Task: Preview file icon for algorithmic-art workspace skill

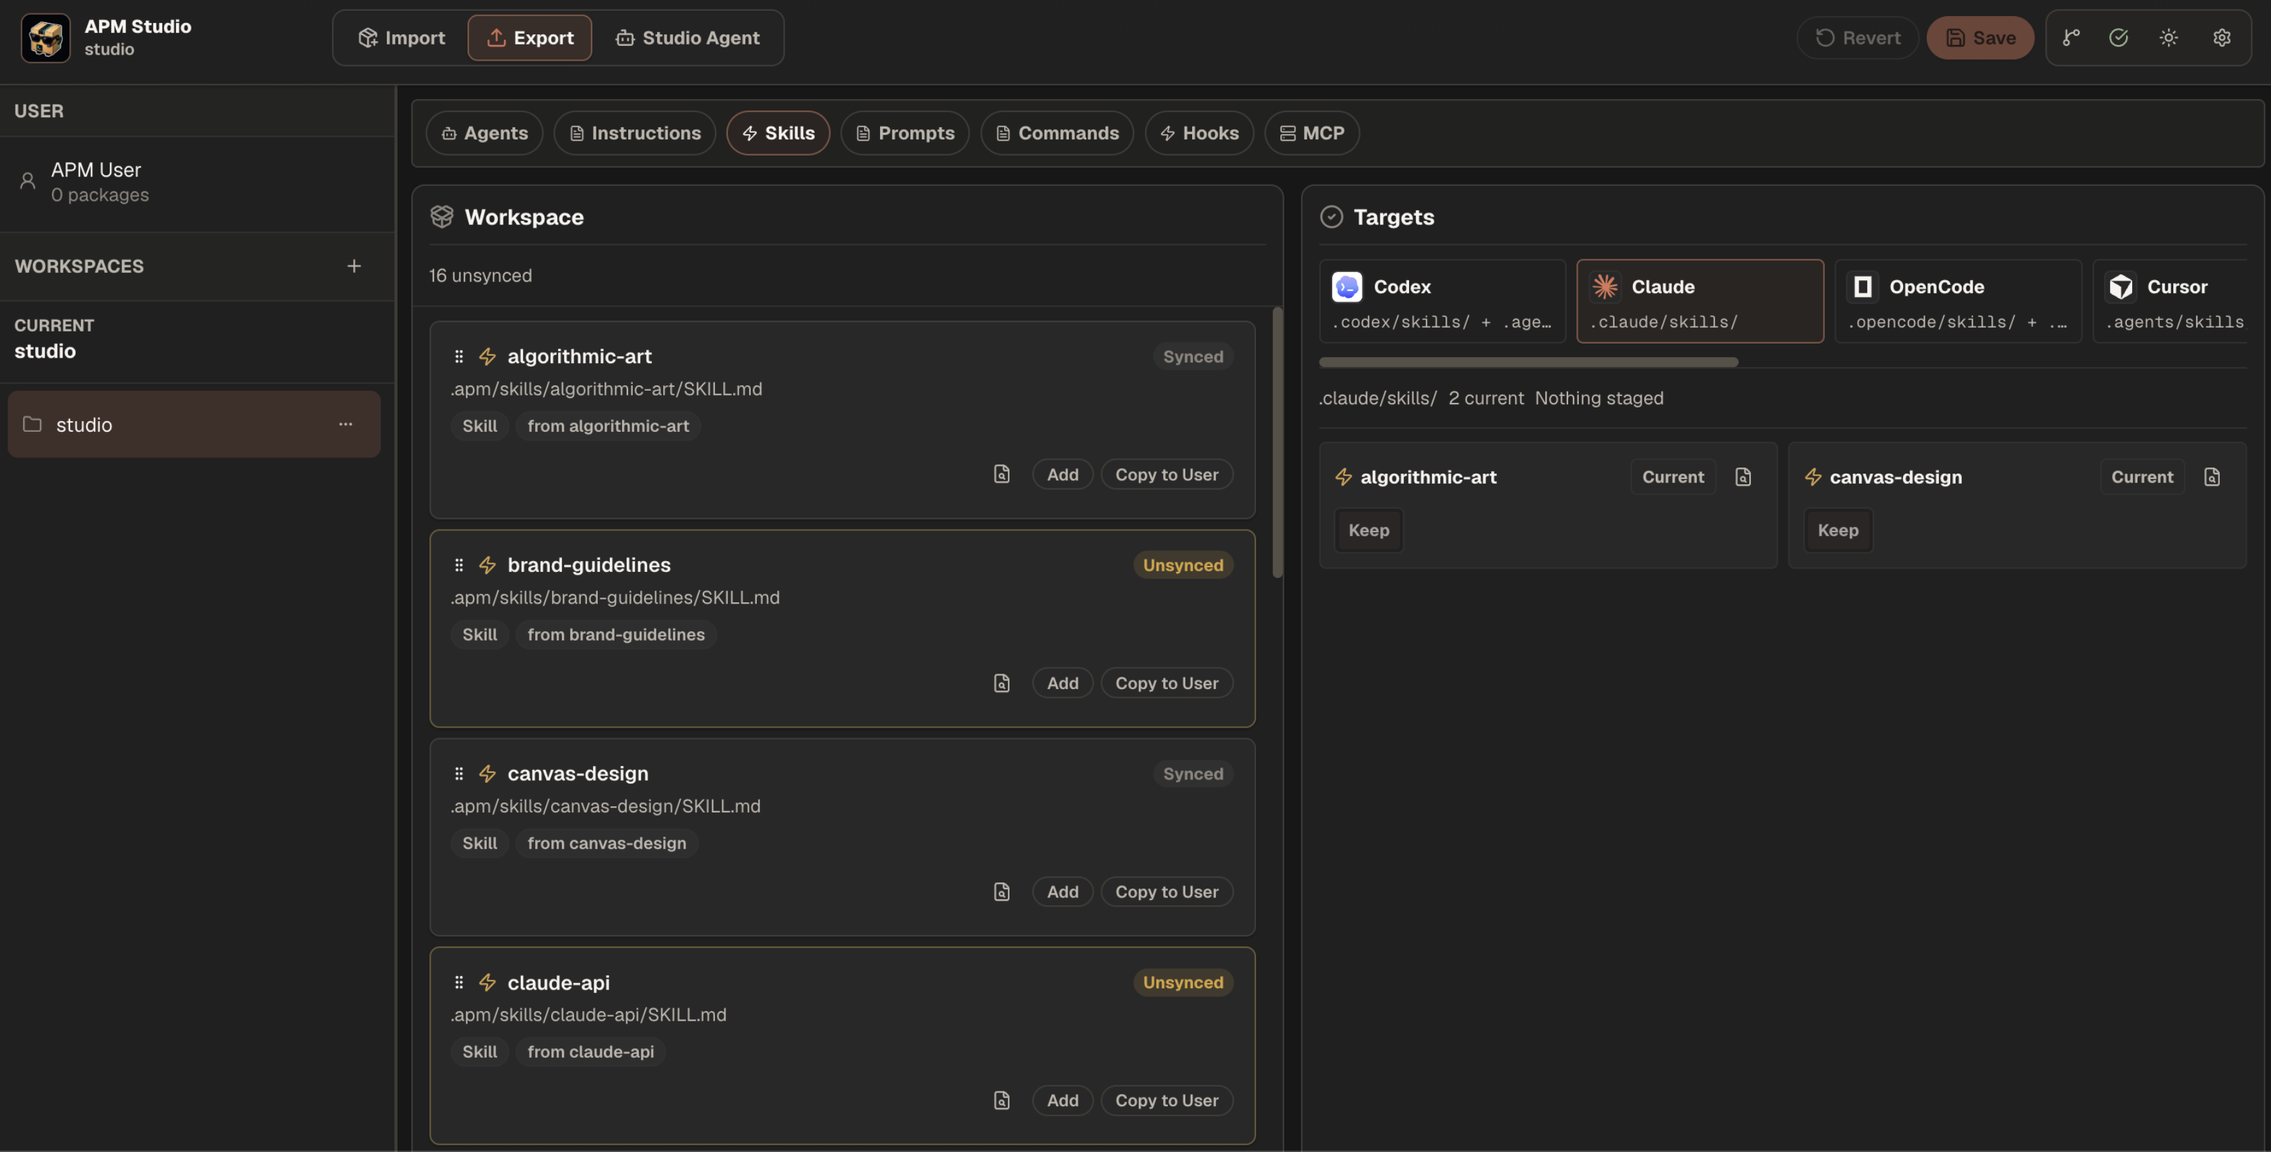Action: (x=1001, y=474)
